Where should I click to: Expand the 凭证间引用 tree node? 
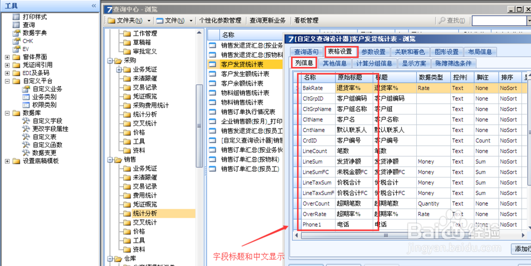click(7, 65)
